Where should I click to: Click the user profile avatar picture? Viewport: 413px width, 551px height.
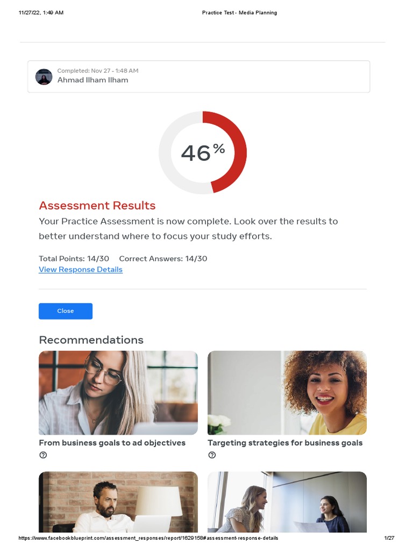[44, 77]
